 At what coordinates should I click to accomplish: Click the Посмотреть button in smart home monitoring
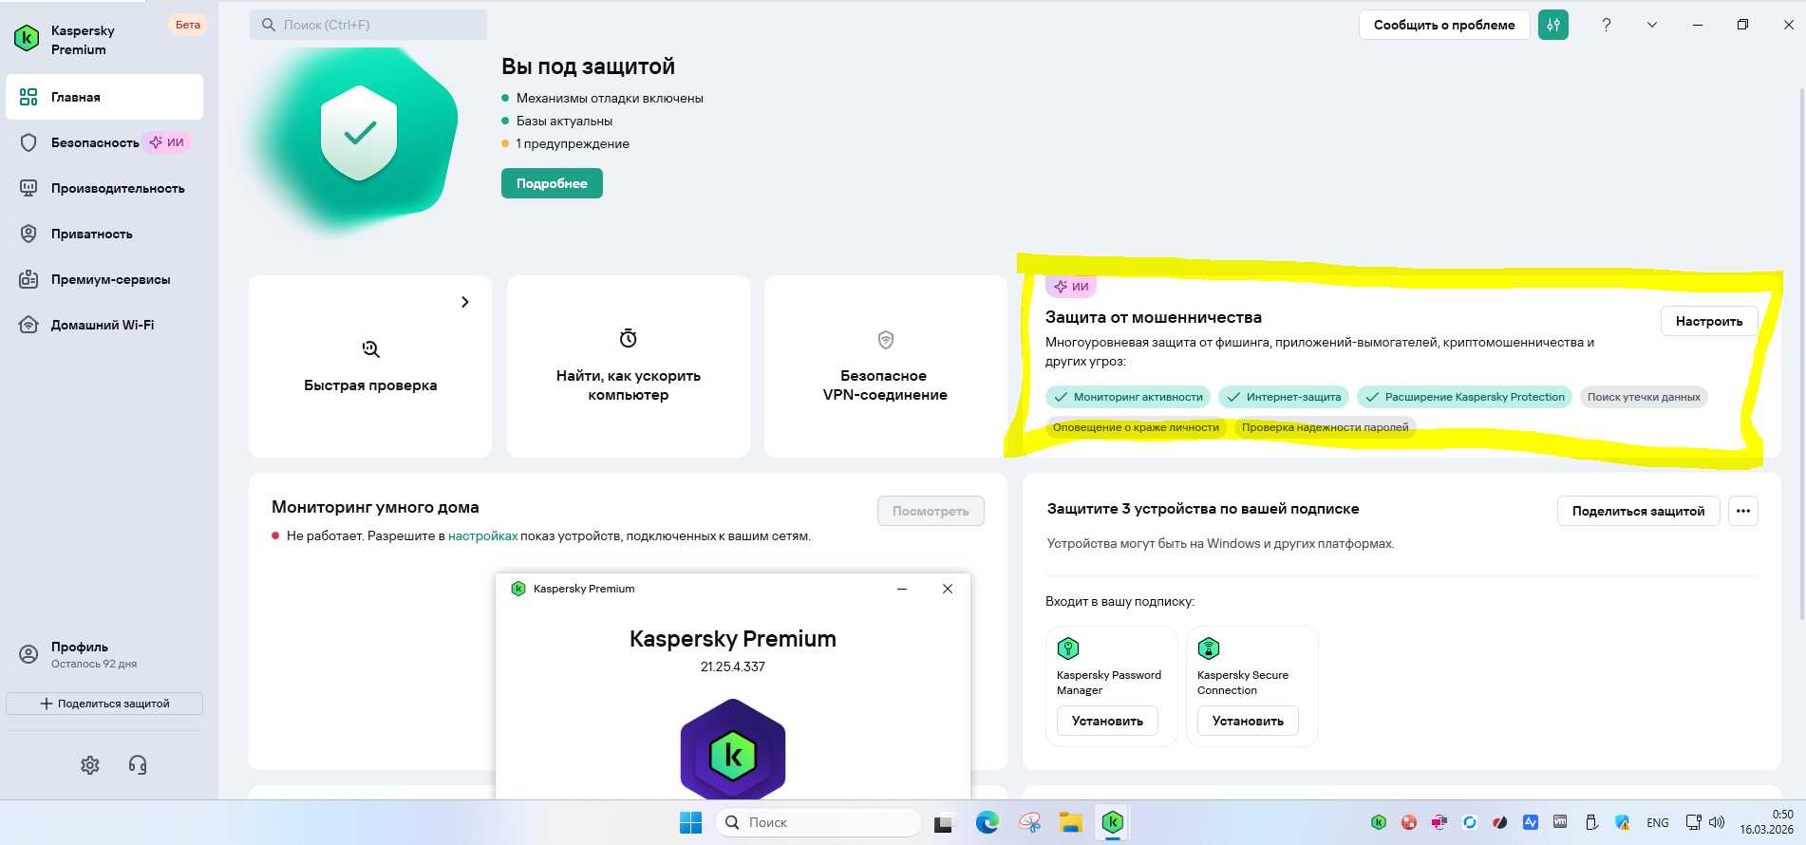931,511
